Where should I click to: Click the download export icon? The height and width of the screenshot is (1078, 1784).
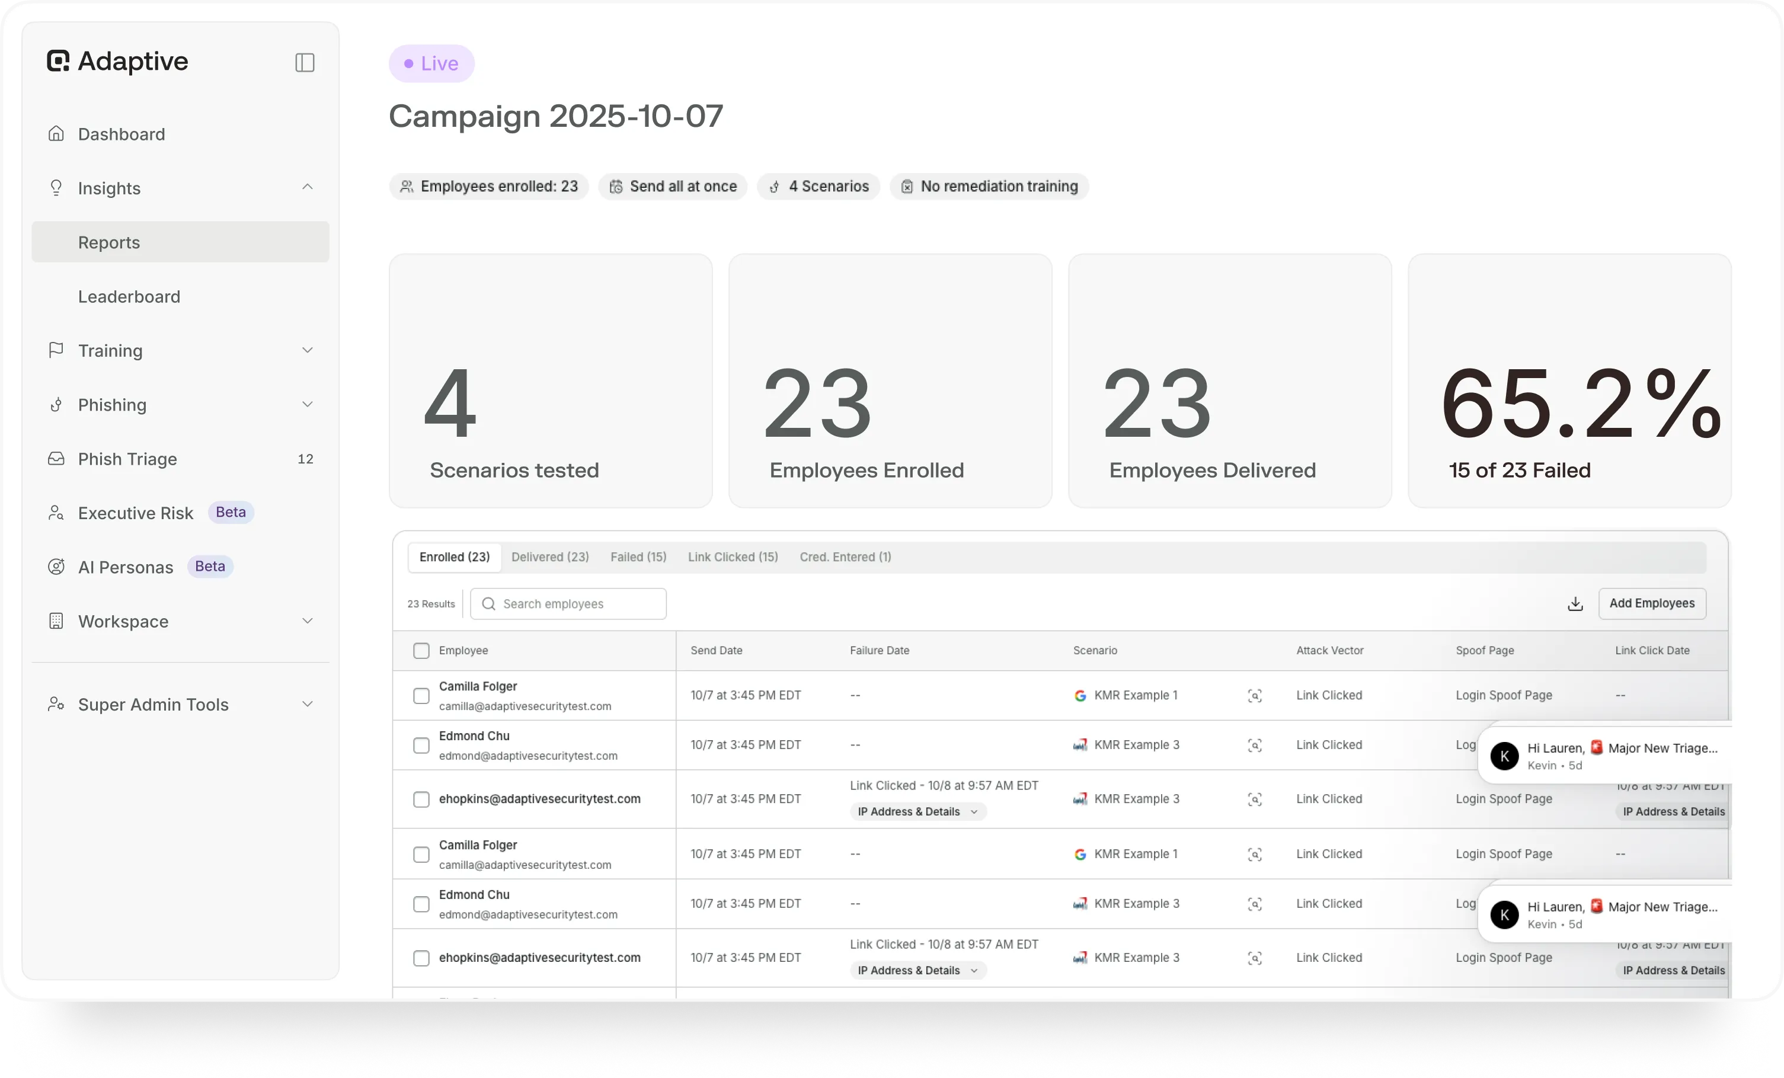click(1575, 604)
